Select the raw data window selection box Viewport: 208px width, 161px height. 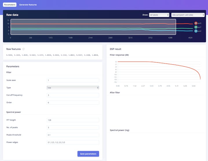[93, 27]
